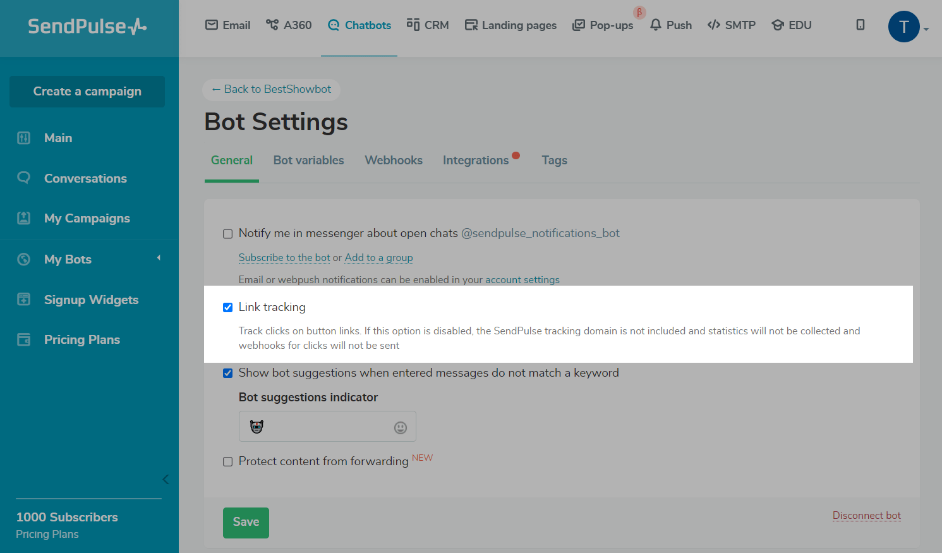942x553 pixels.
Task: Uncheck the Link tracking checkbox
Action: [228, 307]
